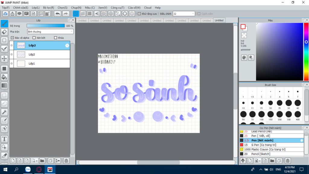
Task: Enable the vanishing point snap guide
Action: point(97,14)
